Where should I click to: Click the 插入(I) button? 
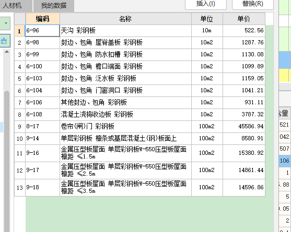pyautogui.click(x=206, y=4)
